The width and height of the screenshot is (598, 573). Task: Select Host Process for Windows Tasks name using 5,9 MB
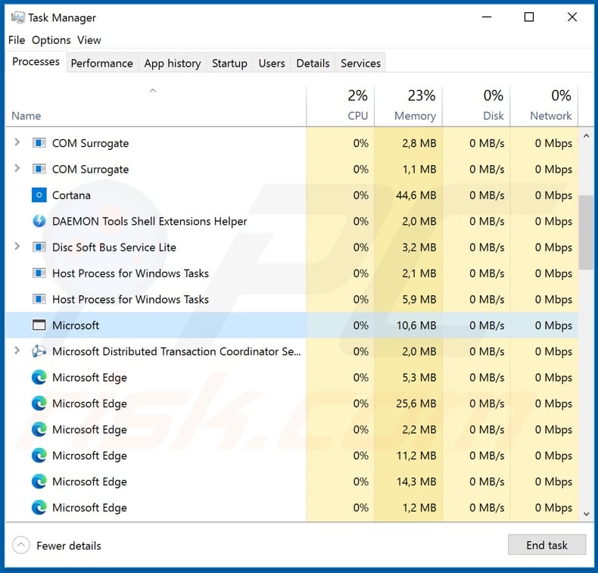pos(130,300)
